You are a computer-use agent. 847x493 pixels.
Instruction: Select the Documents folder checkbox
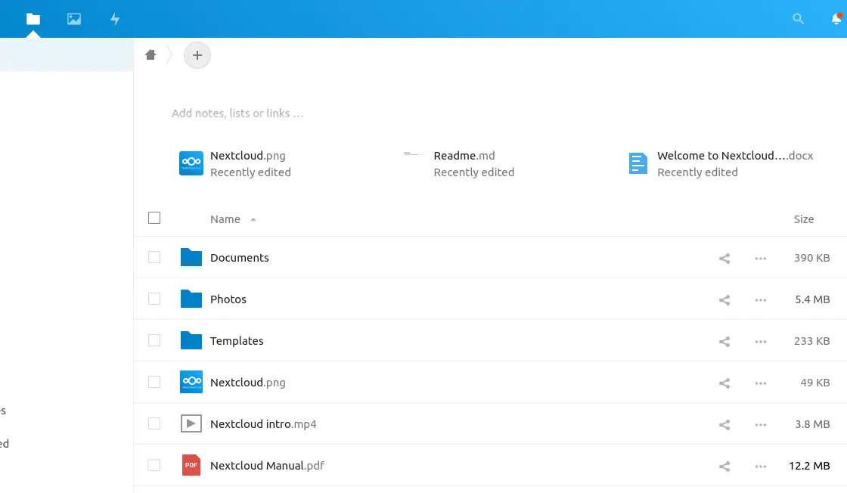point(154,257)
